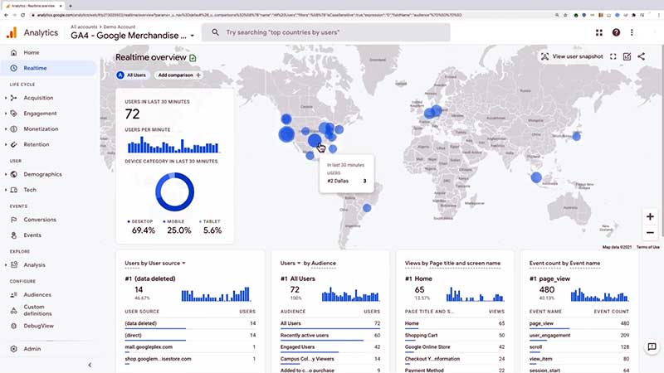Image resolution: width=664 pixels, height=373 pixels.
Task: Click the Monetization dollar icon
Action: pos(13,129)
